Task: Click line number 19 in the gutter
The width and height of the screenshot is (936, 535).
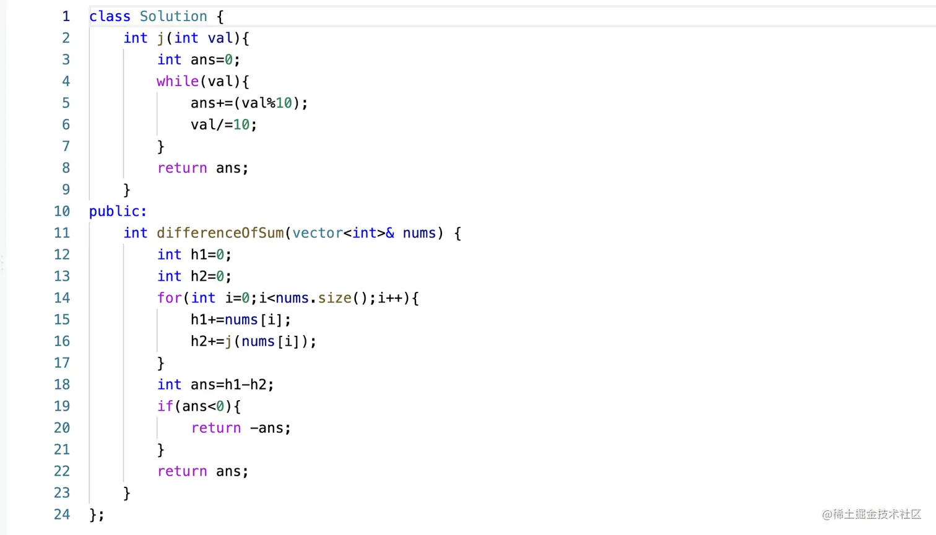Action: pos(62,406)
